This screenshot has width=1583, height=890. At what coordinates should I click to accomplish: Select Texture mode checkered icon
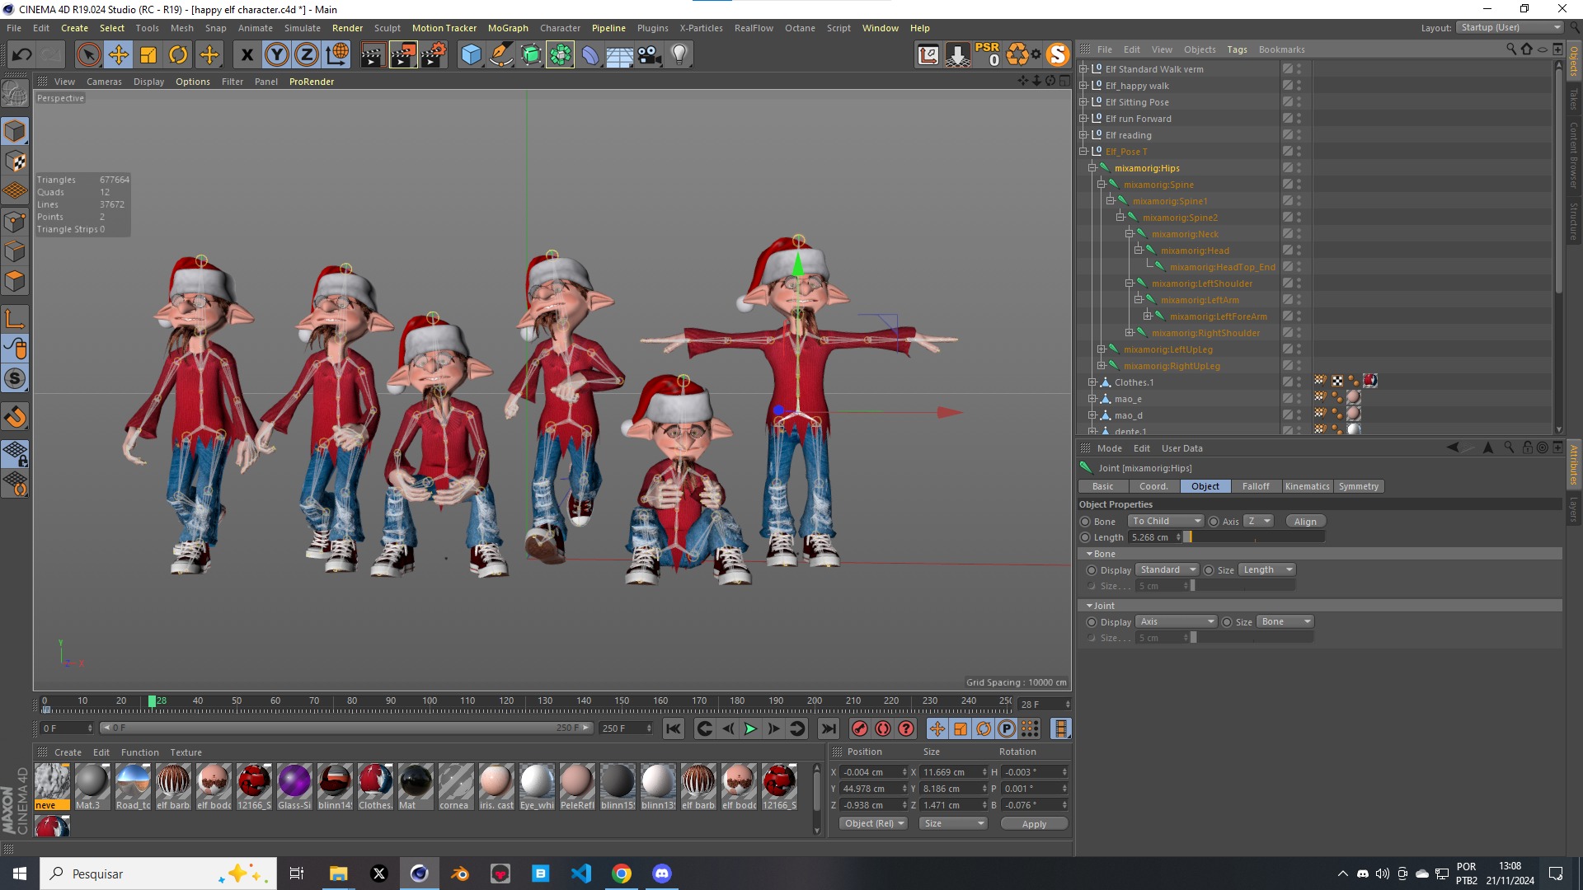tap(15, 162)
